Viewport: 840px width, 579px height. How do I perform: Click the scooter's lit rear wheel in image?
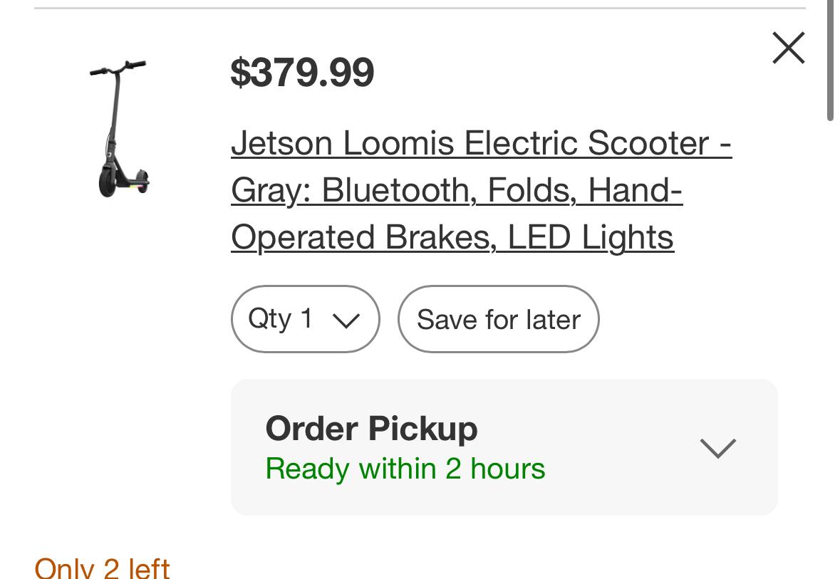click(141, 182)
